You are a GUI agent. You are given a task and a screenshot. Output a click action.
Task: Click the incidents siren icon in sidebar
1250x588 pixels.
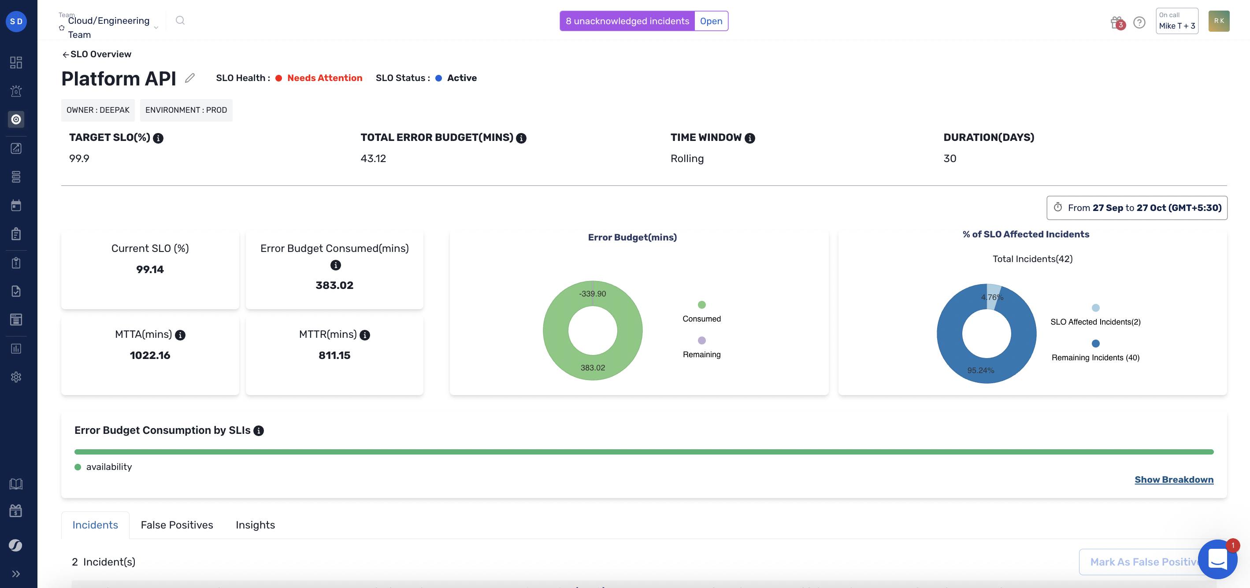16,91
